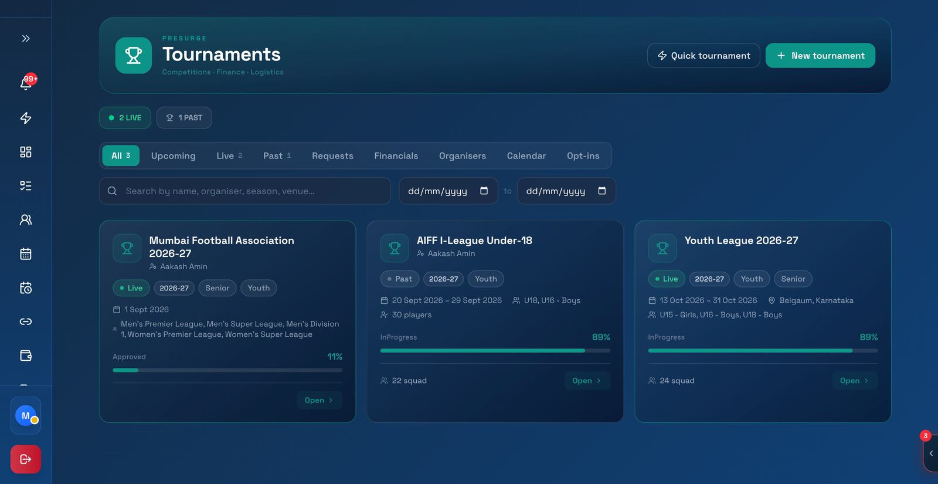Open the Mumbai Football Association tournament
938x484 pixels.
click(x=320, y=400)
